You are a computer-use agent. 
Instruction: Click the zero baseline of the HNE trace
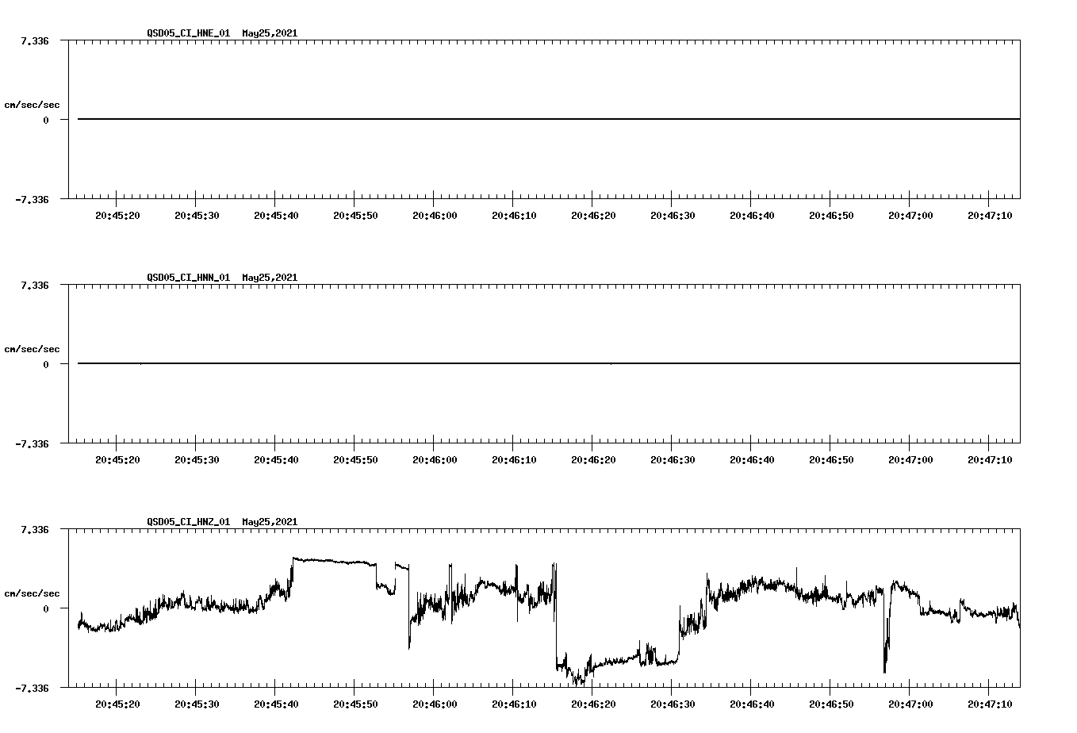click(476, 119)
